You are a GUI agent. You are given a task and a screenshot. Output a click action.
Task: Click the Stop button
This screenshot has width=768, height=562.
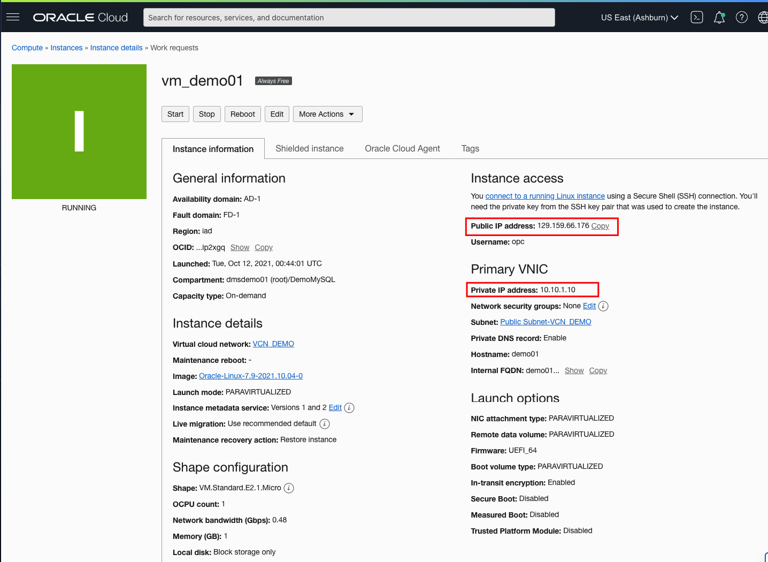[x=207, y=114]
